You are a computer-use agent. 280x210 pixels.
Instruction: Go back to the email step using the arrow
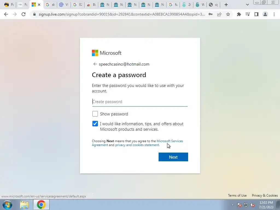pyautogui.click(x=95, y=64)
